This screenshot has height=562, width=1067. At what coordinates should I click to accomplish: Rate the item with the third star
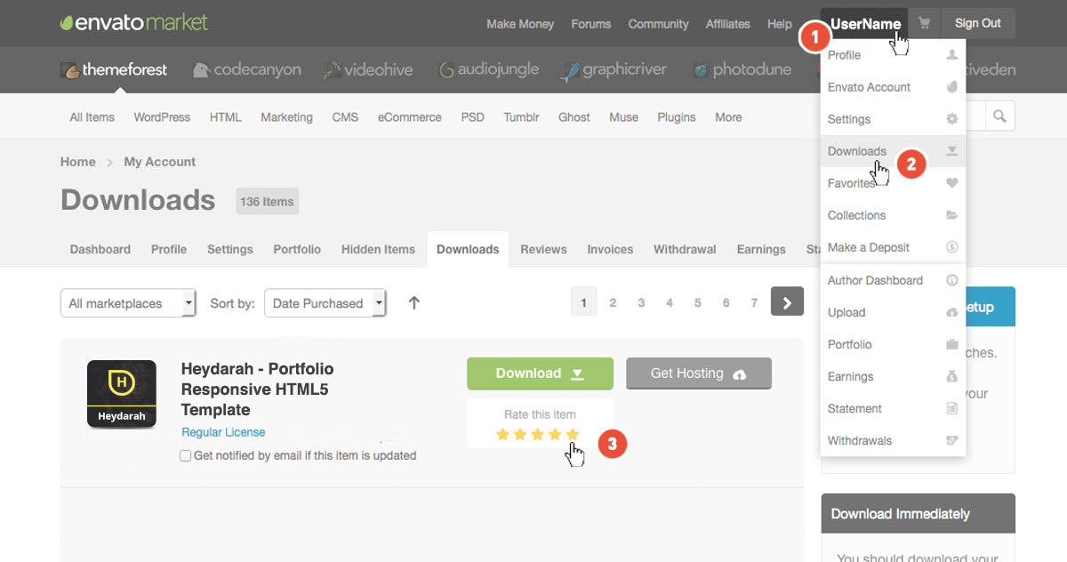538,434
